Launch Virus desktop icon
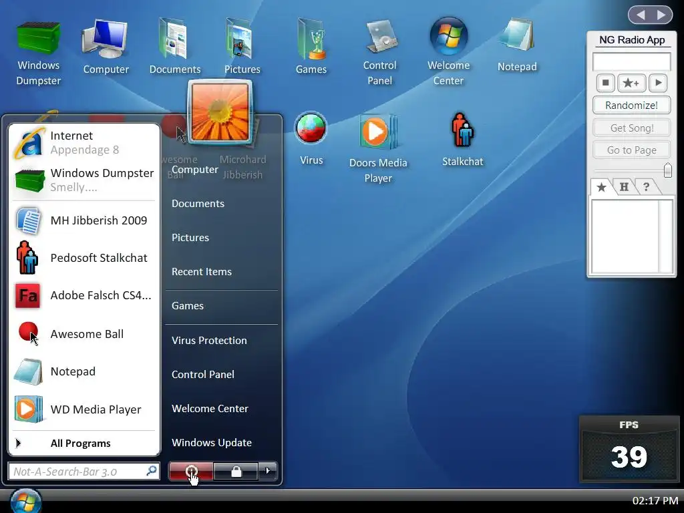 (311, 138)
